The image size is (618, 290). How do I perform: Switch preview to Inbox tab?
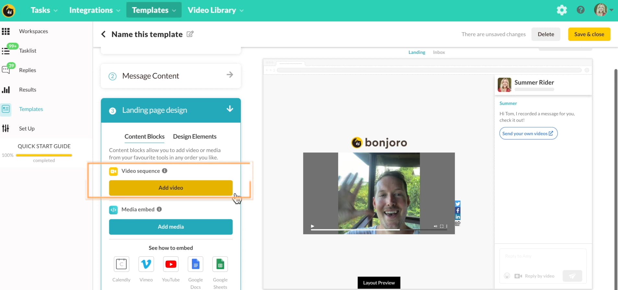point(439,52)
